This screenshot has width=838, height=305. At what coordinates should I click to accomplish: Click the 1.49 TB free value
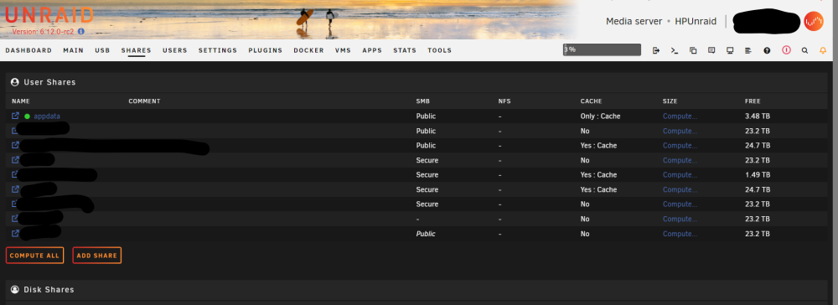pos(758,174)
